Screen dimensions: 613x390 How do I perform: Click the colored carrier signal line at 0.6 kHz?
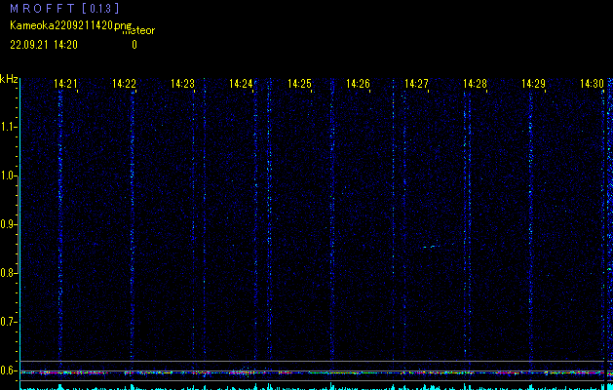[313, 372]
